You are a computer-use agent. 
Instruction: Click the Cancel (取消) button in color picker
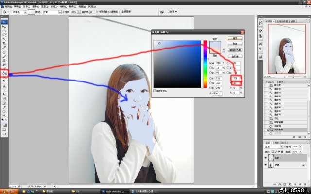(x=235, y=44)
